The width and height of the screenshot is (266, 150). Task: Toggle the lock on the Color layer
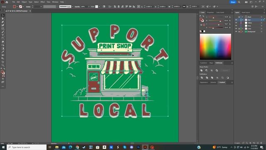pyautogui.click(x=239, y=29)
